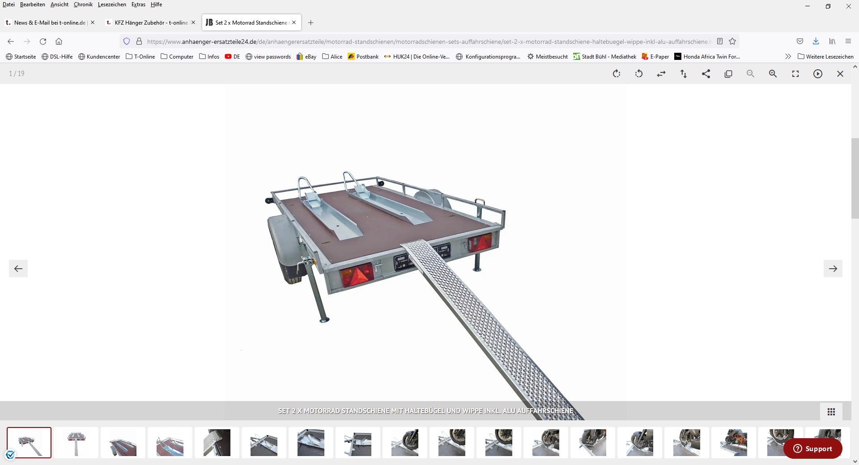
Task: Open the Weitere Lesezeichen bookmarks folder
Action: (x=825, y=56)
